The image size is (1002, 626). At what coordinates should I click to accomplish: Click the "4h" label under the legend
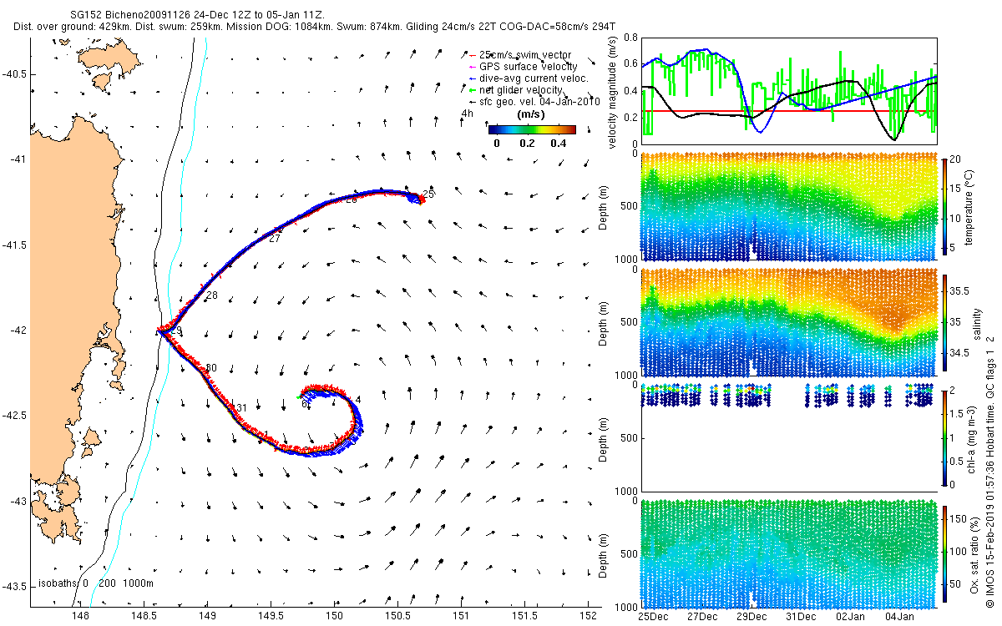point(468,114)
